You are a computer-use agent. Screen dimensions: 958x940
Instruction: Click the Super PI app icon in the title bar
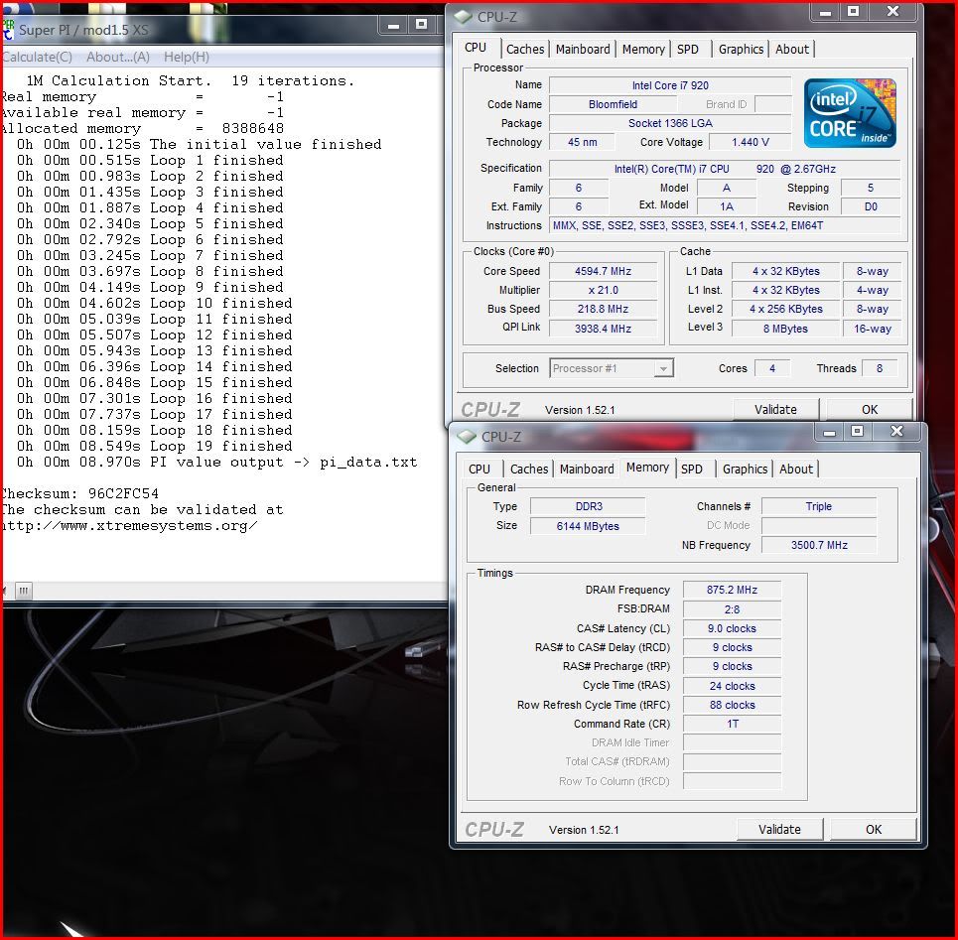tap(7, 29)
